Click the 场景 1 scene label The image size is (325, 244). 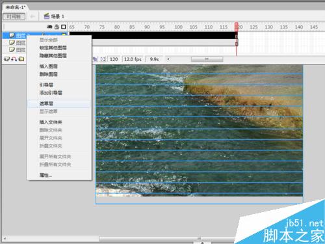[57, 16]
